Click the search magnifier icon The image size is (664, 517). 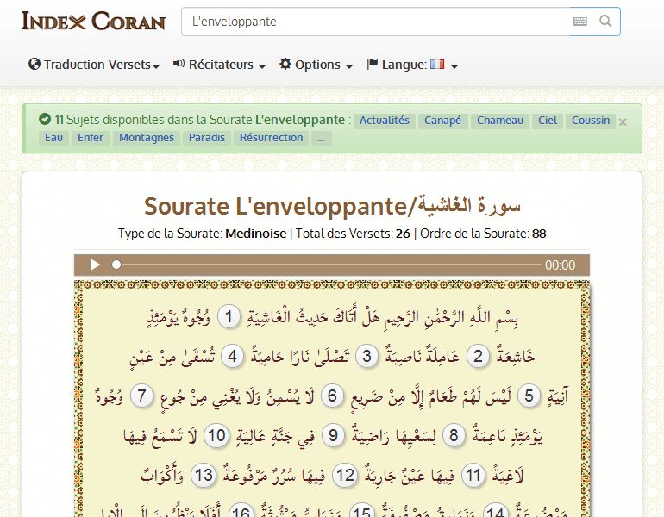tap(605, 22)
